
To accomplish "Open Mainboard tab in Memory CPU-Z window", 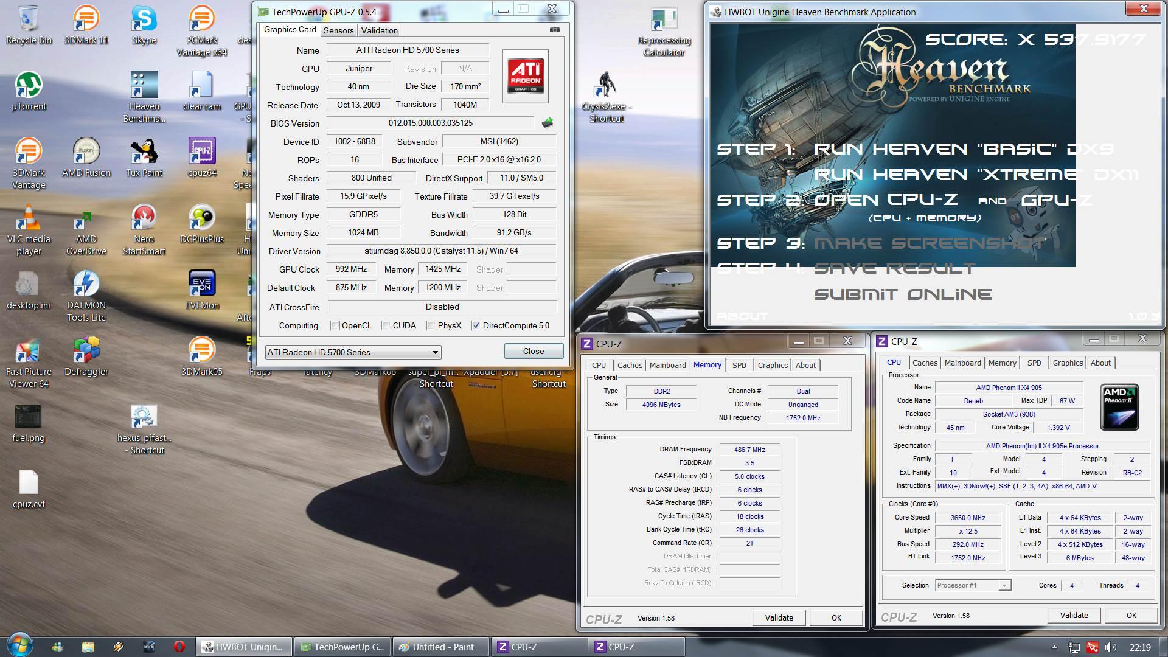I will [667, 365].
